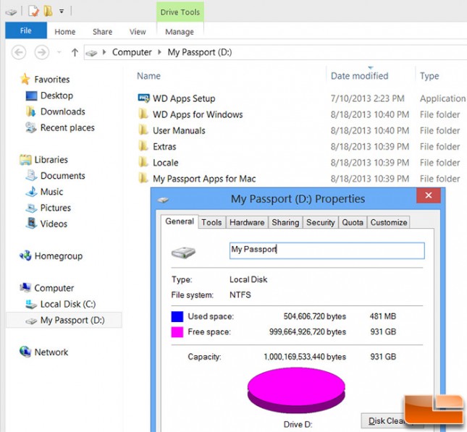
Task: Switch to the Security tab in Properties
Action: [321, 222]
